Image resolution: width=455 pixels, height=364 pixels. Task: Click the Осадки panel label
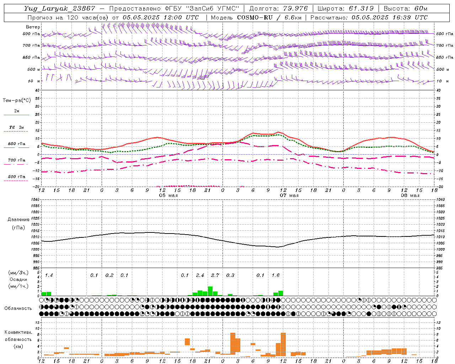coord(18,279)
